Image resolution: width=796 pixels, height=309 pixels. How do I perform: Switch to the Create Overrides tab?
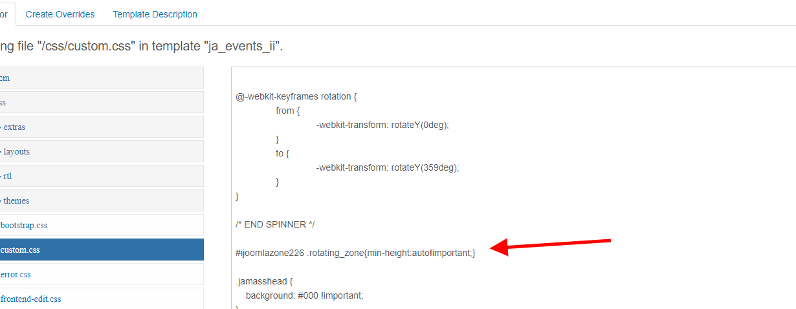pyautogui.click(x=60, y=14)
